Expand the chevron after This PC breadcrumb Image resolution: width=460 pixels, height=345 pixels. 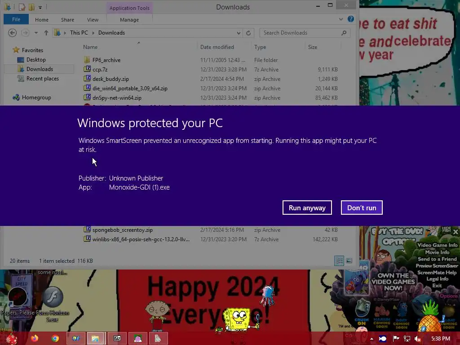(93, 33)
